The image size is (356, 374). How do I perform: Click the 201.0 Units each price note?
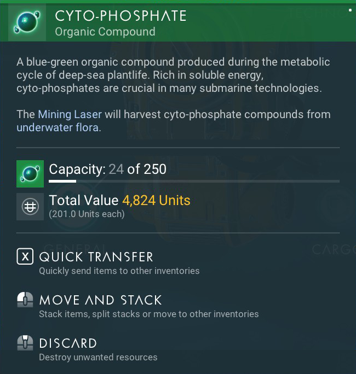click(87, 214)
